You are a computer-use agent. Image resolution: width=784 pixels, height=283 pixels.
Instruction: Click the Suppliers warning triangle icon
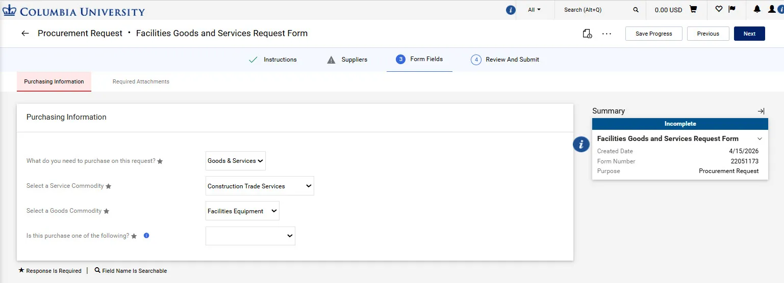click(331, 60)
